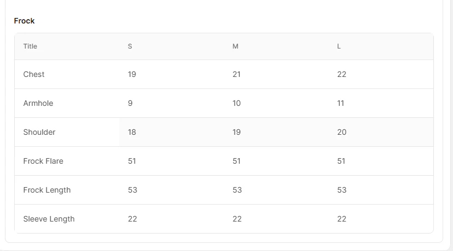Click Chest value 19 for size S
This screenshot has width=453, height=251.
tap(132, 74)
